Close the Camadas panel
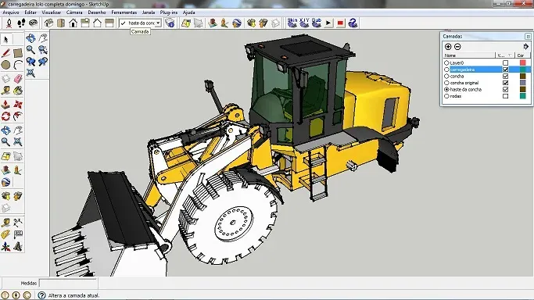The height and width of the screenshot is (300, 534). [x=528, y=36]
